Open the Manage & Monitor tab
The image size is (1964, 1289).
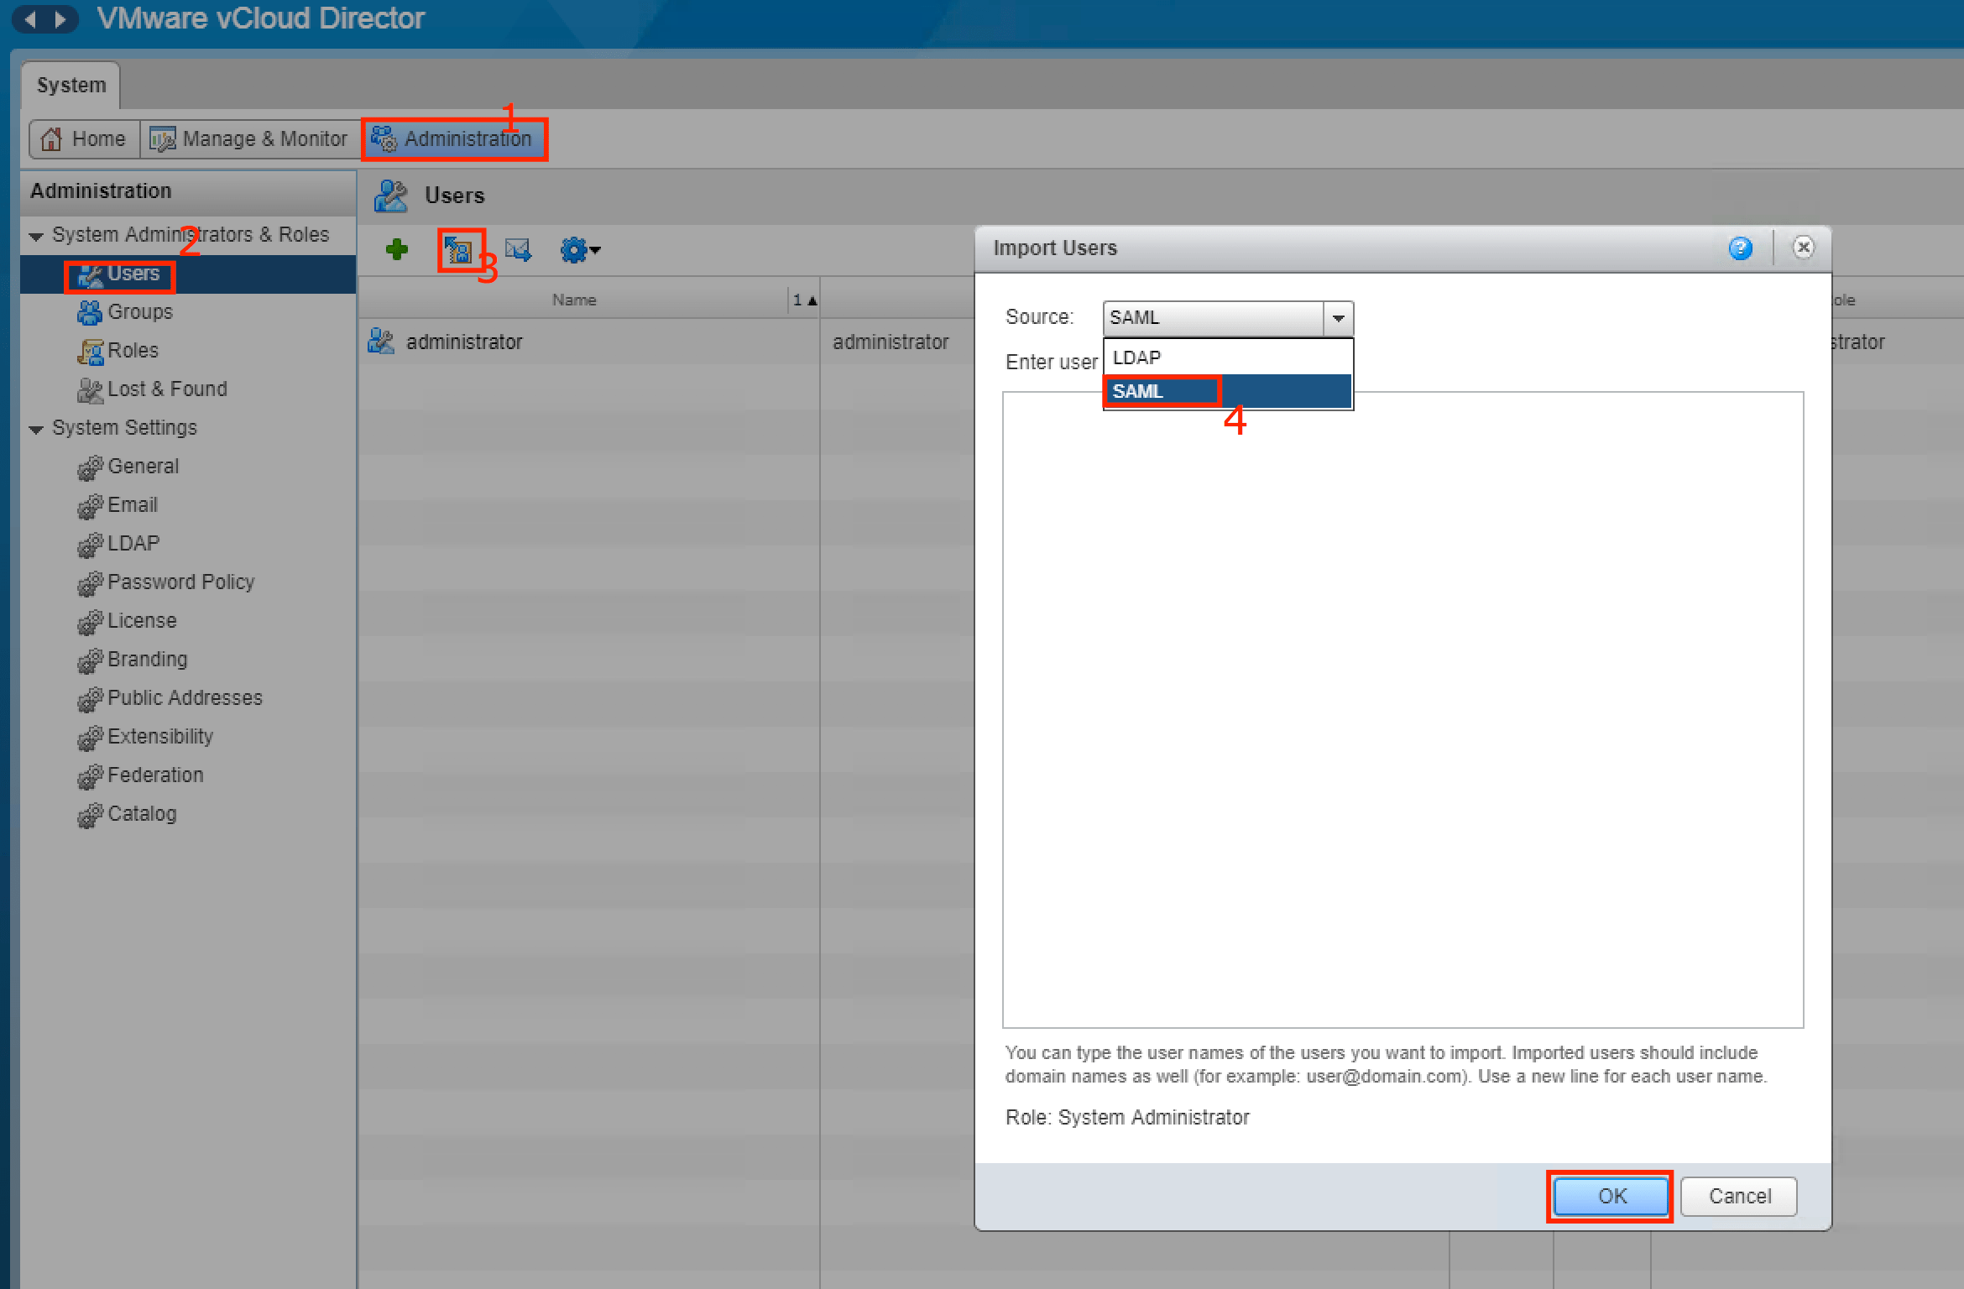[x=249, y=139]
